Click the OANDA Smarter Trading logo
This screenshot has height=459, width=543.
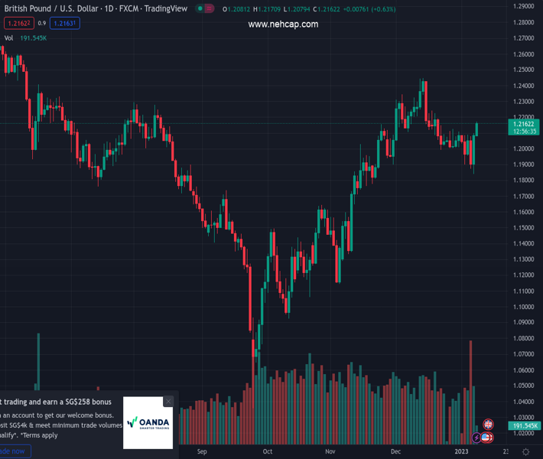click(x=148, y=422)
